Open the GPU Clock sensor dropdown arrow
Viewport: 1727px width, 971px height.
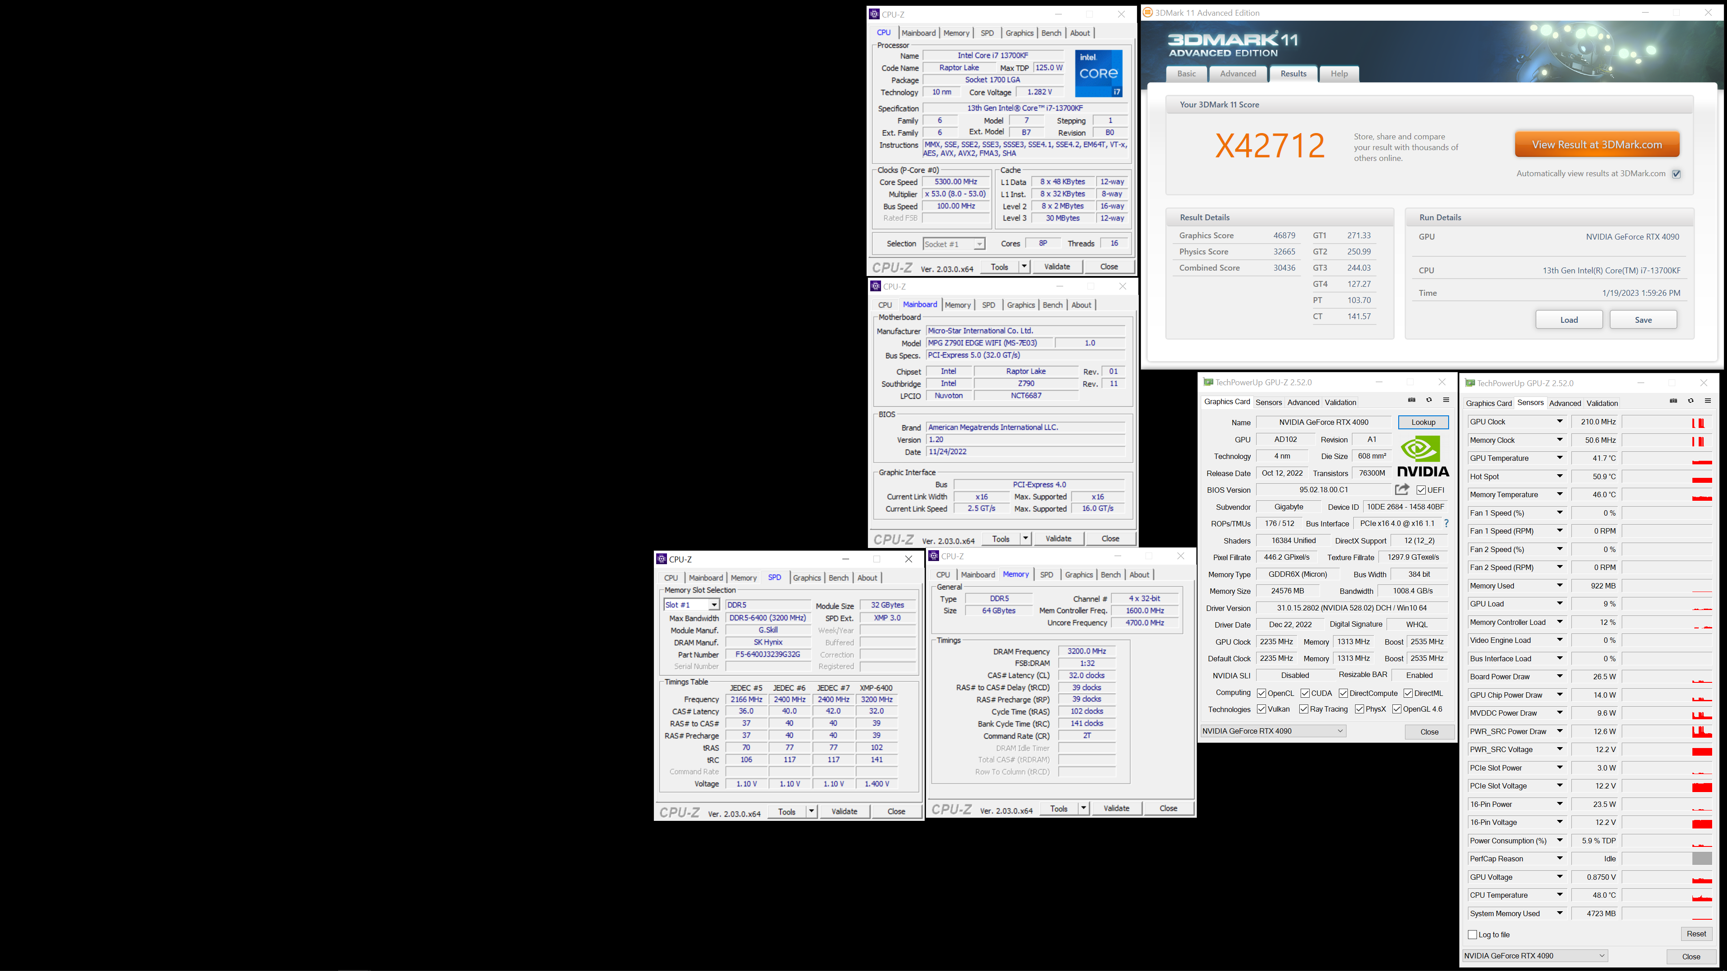[1559, 422]
